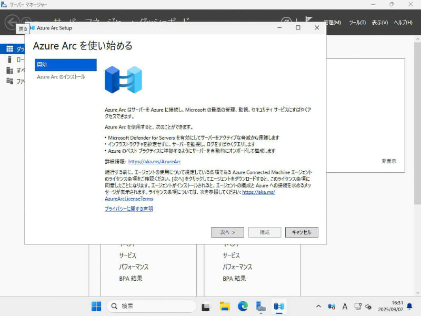The width and height of the screenshot is (421, 316).
Task: Click the IME input indicator in the tray
Action: (345, 305)
